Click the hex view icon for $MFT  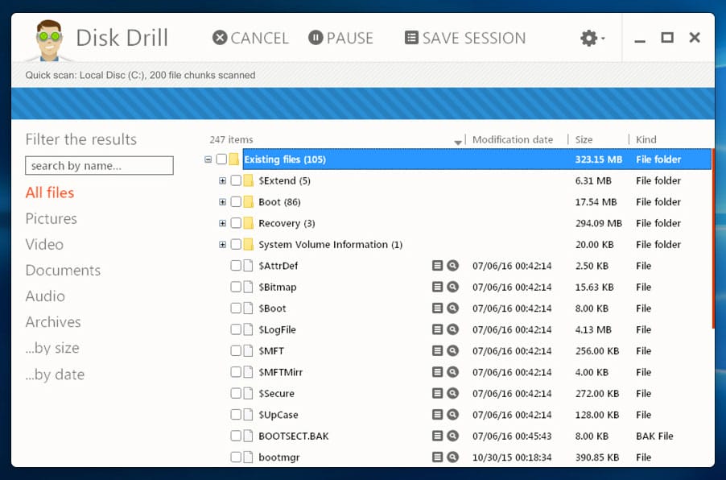(438, 350)
